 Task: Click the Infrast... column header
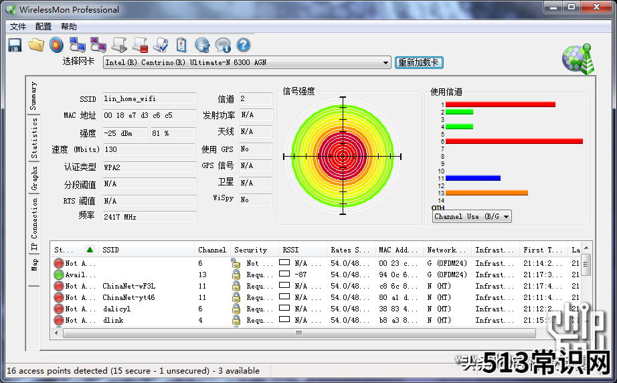coord(495,250)
